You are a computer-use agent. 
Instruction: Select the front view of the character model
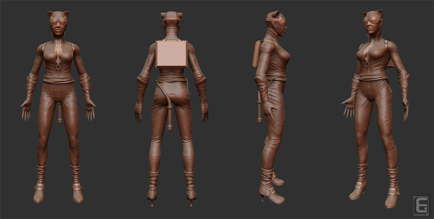58,107
